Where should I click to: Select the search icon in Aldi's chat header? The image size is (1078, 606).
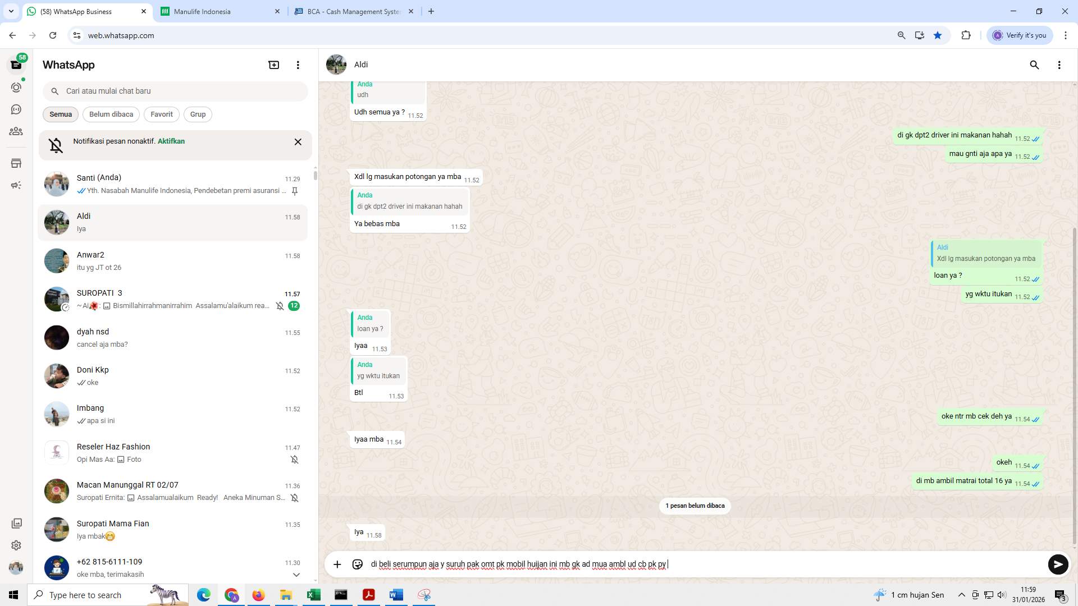(x=1034, y=65)
